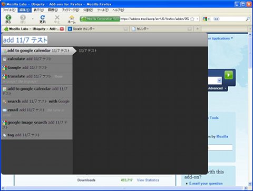
Task: Click the search magnifier icon
Action: (248, 19)
